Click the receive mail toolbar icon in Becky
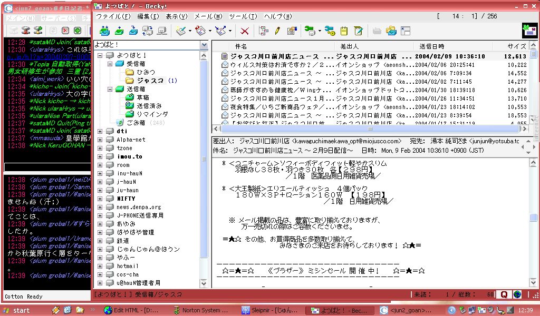Image resolution: width=540 pixels, height=316 pixels. [x=105, y=31]
